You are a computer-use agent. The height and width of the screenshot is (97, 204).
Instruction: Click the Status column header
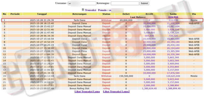(106, 14)
